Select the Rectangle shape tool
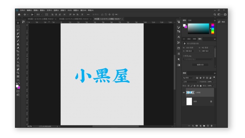The height and width of the screenshot is (138, 245). coord(18,66)
